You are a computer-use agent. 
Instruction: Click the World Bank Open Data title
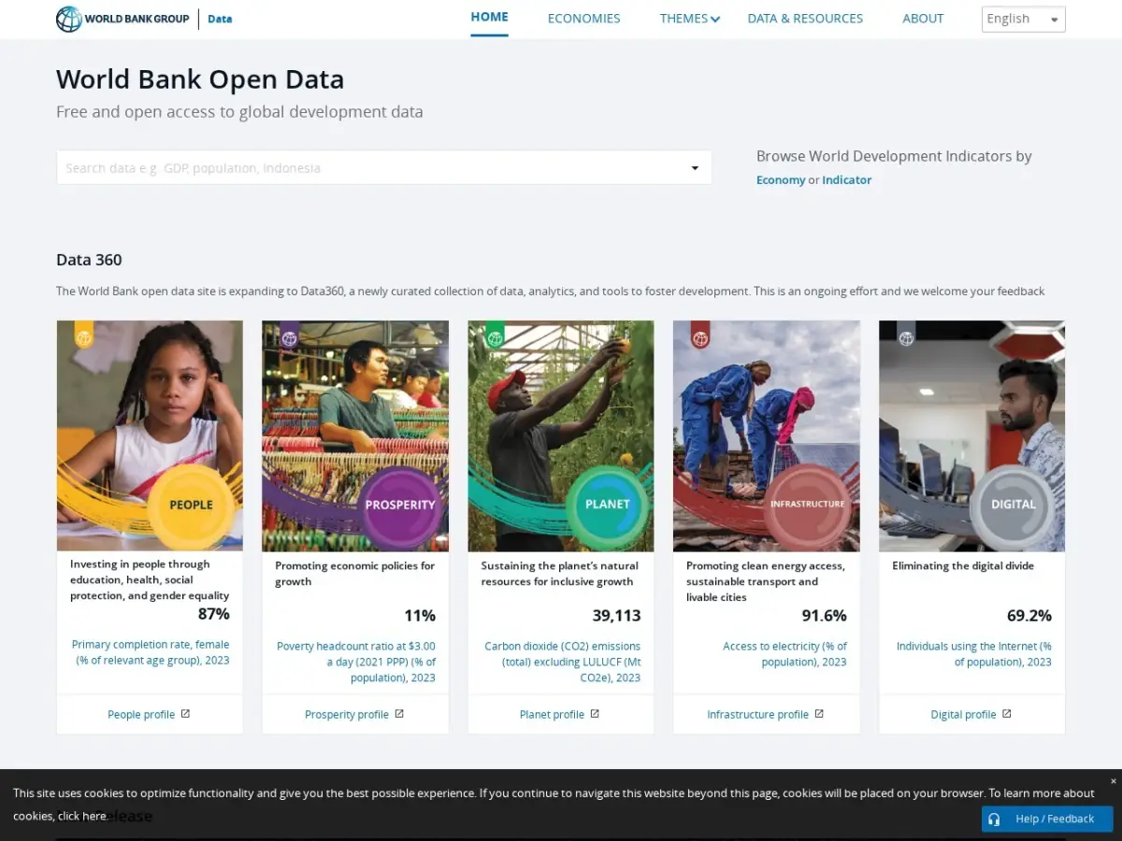pos(200,79)
